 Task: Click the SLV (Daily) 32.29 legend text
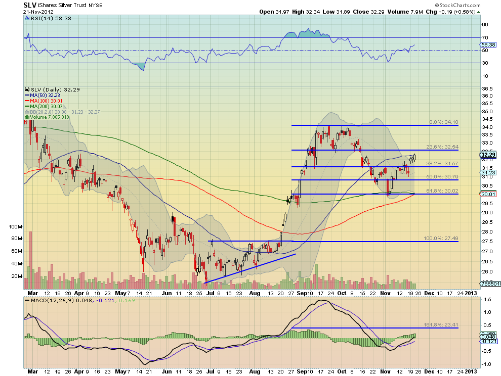click(x=55, y=89)
